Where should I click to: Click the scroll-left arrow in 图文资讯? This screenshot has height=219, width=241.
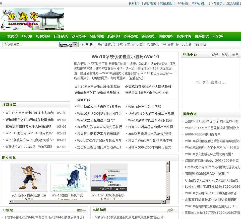point(11,201)
